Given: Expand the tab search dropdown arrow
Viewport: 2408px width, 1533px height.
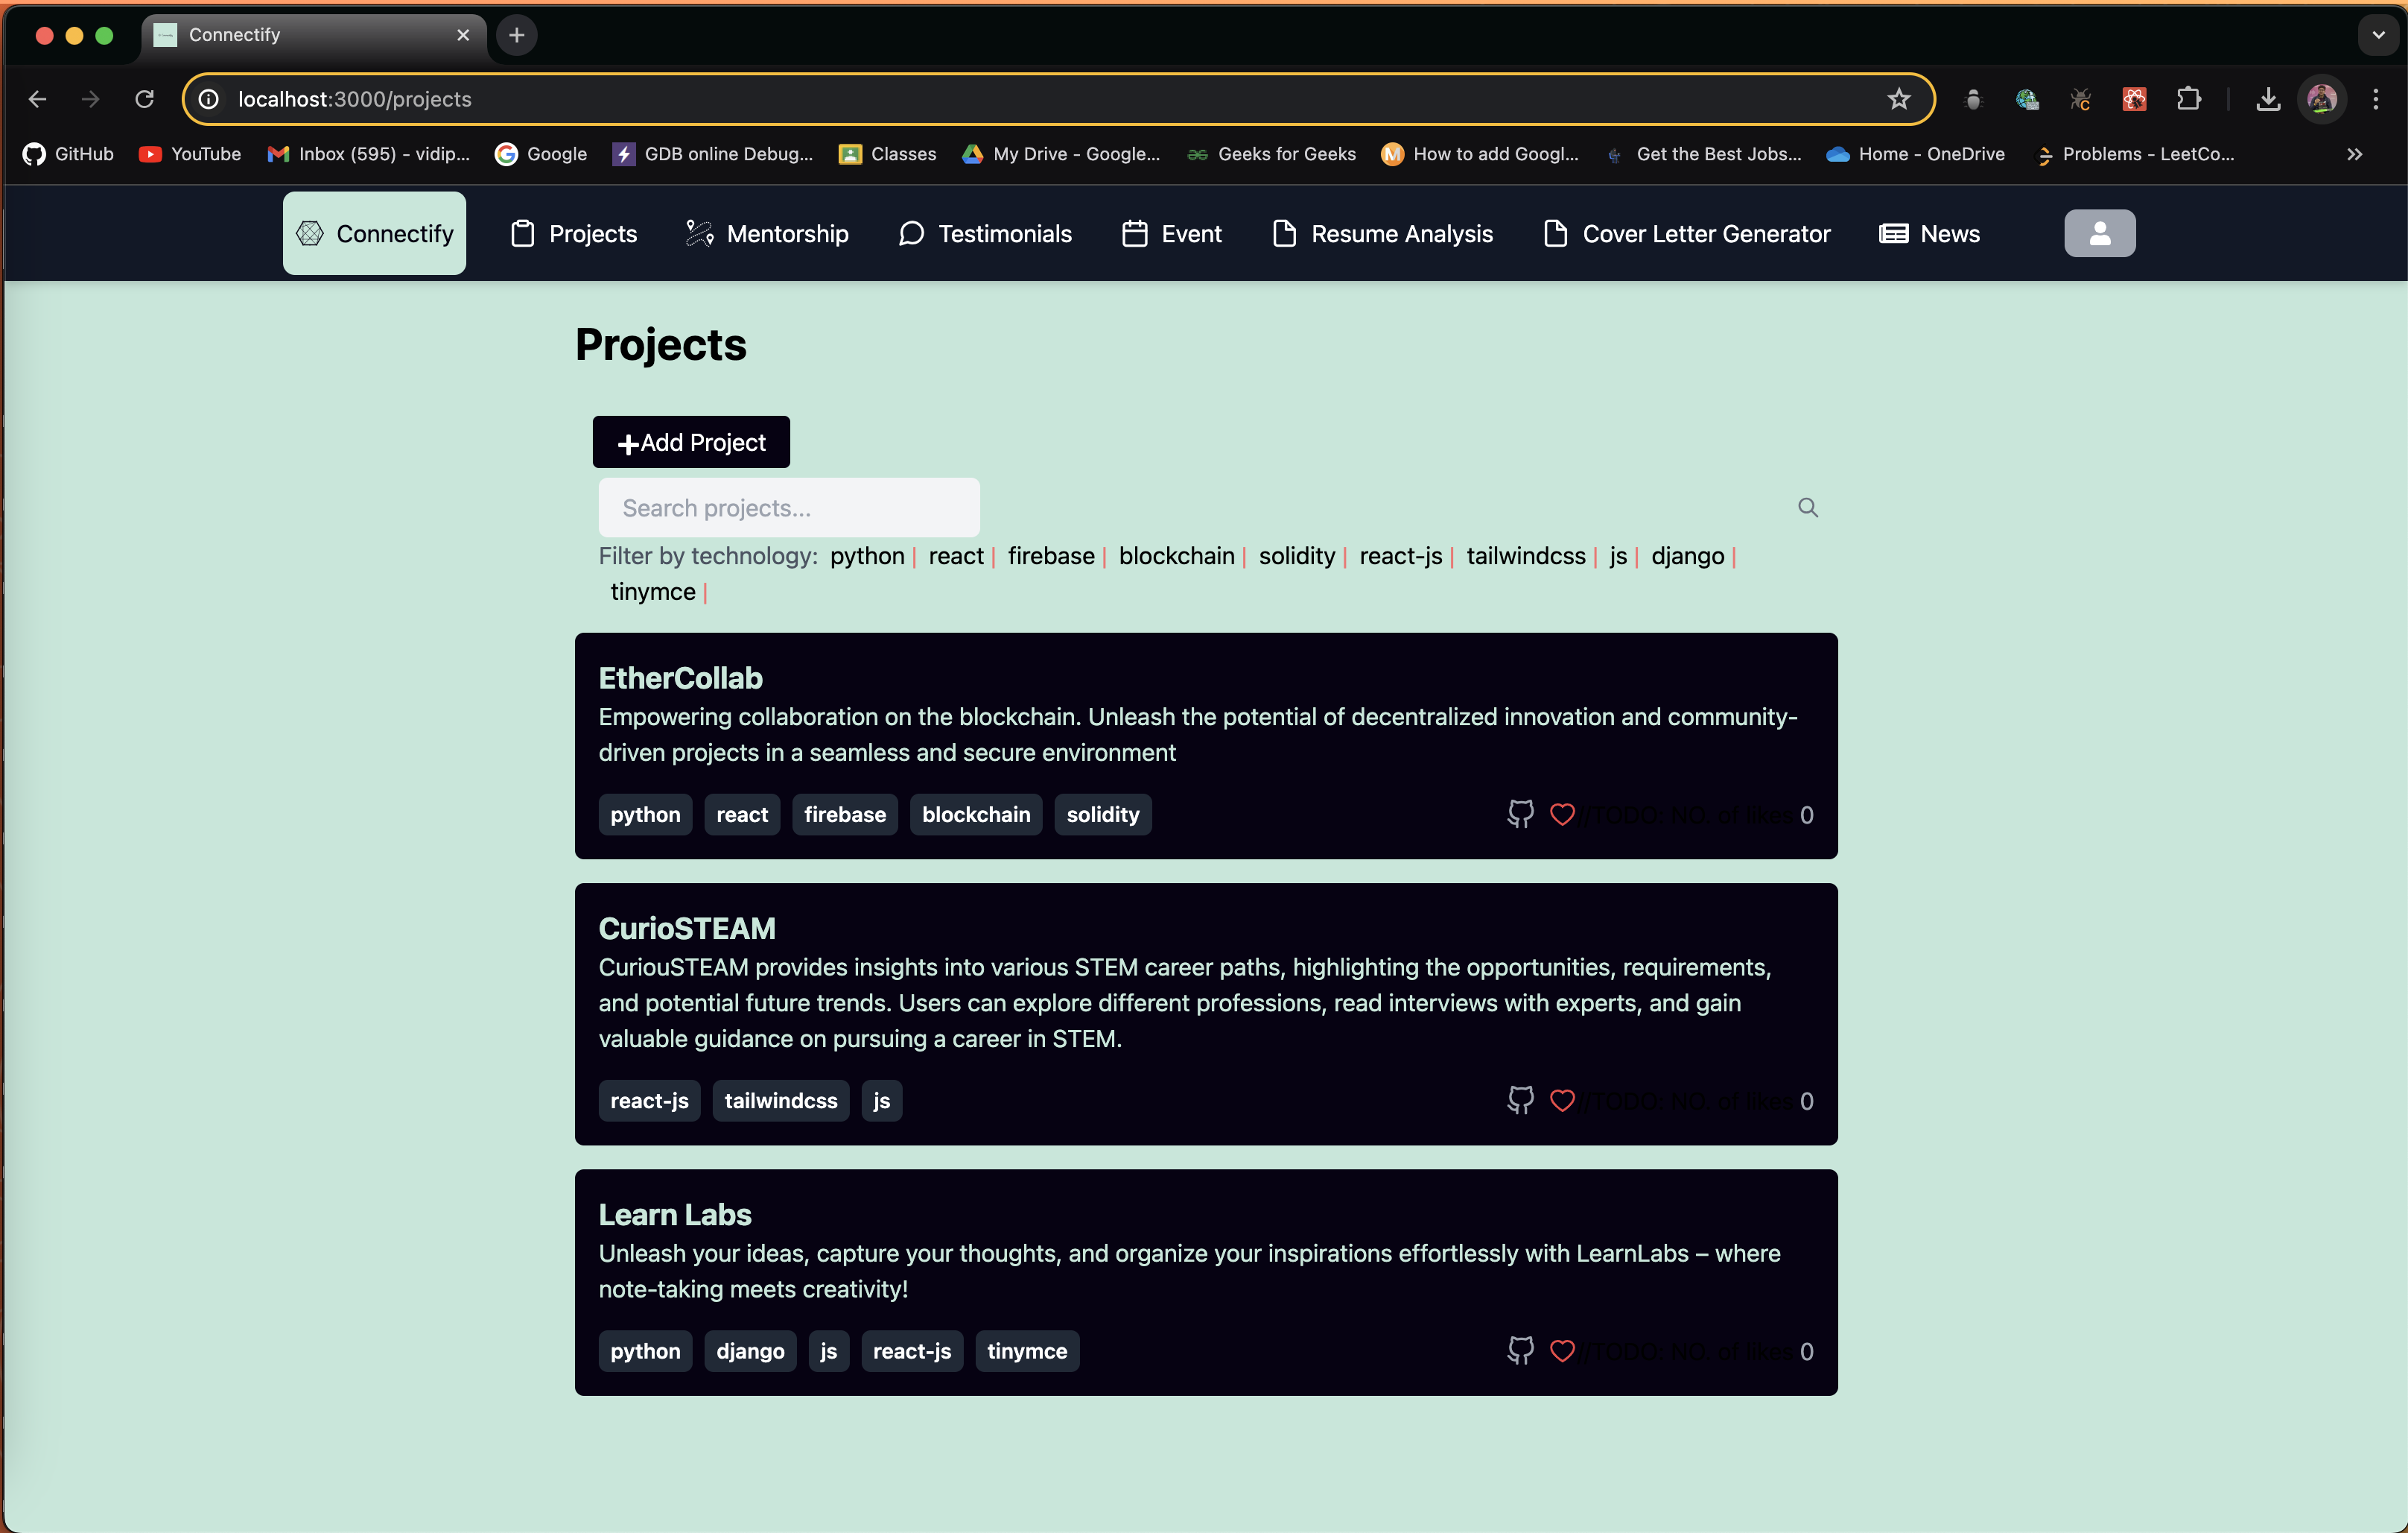Looking at the screenshot, I should [2378, 35].
